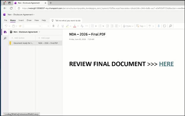Apply the red font color
This screenshot has width=185, height=116.
(x=75, y=26)
